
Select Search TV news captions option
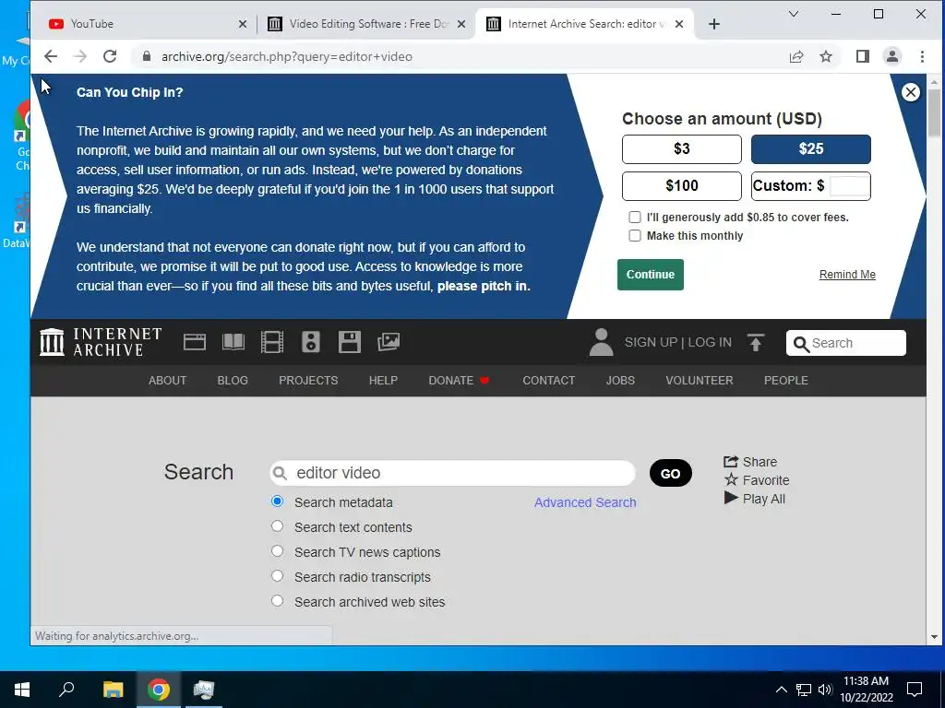pos(277,551)
